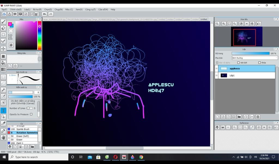Viewport: 279px width, 164px height.
Task: Open reference image folder in Reference panel
Action: pos(223,127)
